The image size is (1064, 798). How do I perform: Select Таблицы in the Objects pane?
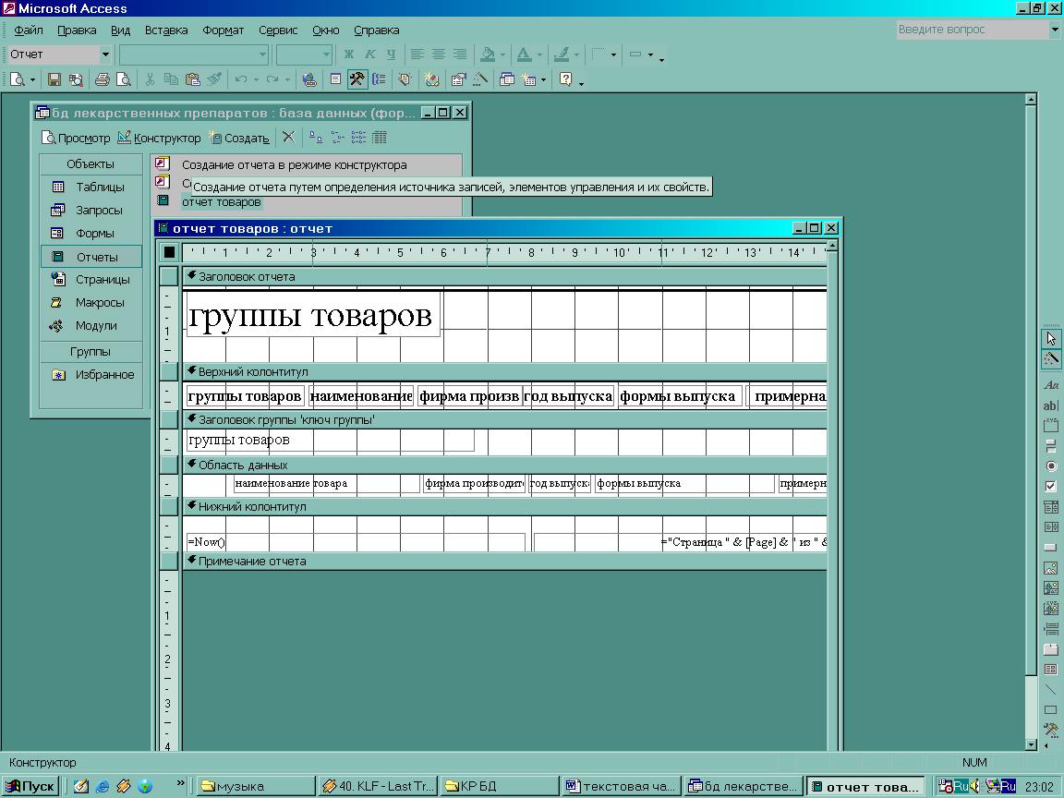coord(91,187)
